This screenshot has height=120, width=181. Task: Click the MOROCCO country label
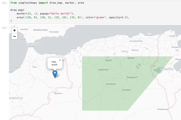[16, 98]
